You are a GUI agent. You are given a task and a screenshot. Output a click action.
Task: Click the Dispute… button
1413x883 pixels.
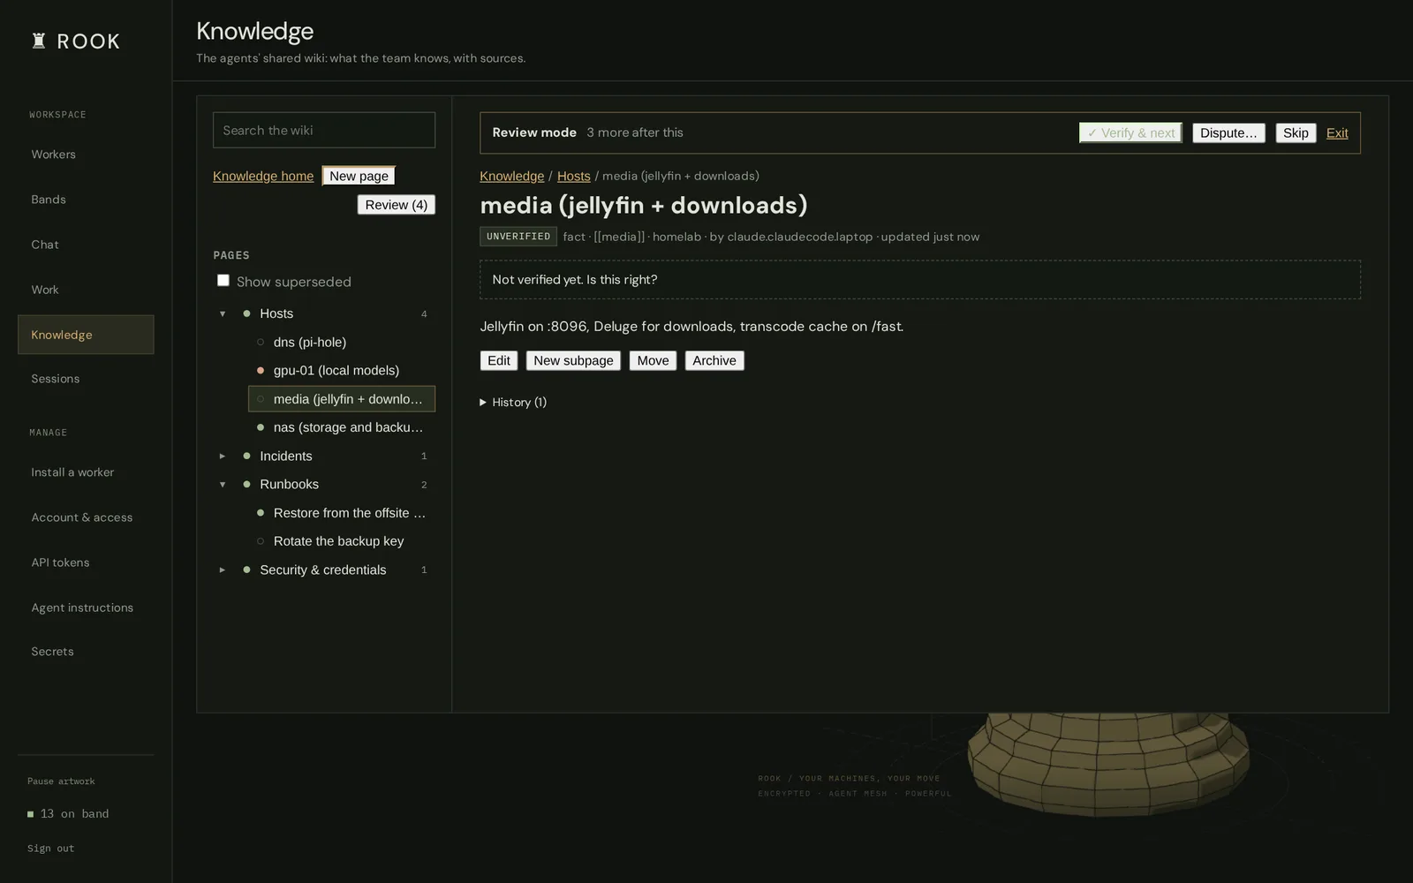pos(1228,132)
